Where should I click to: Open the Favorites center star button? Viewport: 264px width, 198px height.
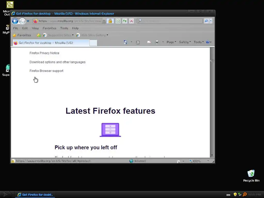[x=22, y=35]
